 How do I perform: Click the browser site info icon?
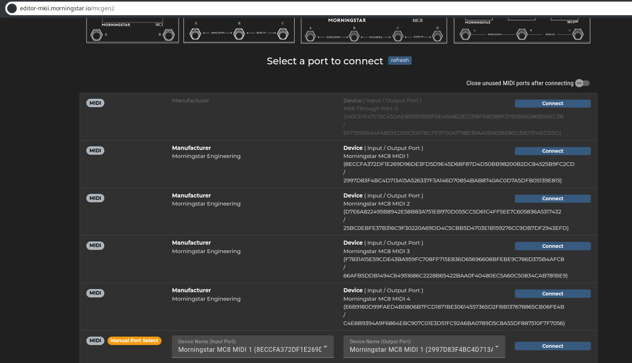(12, 8)
